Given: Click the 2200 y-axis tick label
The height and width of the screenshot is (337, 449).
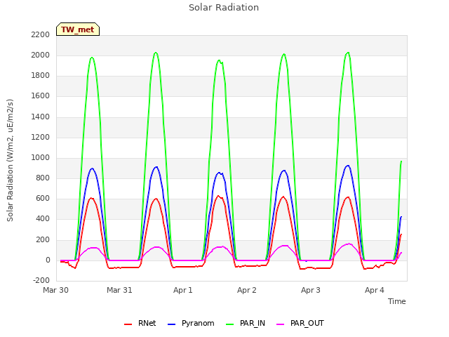Looking at the screenshot, I should coord(41,34).
